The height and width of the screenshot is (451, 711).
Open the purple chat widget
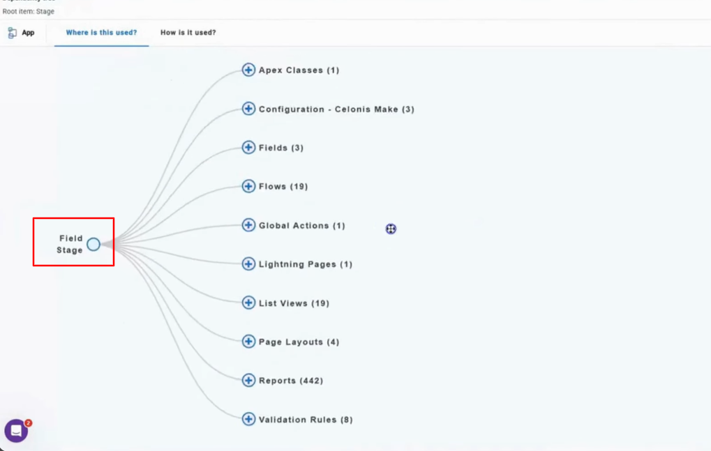coord(16,431)
